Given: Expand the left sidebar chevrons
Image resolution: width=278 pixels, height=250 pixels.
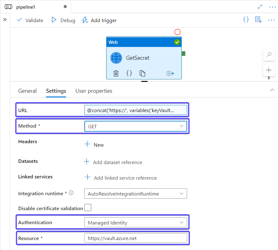Looking at the screenshot, I should [5, 20].
